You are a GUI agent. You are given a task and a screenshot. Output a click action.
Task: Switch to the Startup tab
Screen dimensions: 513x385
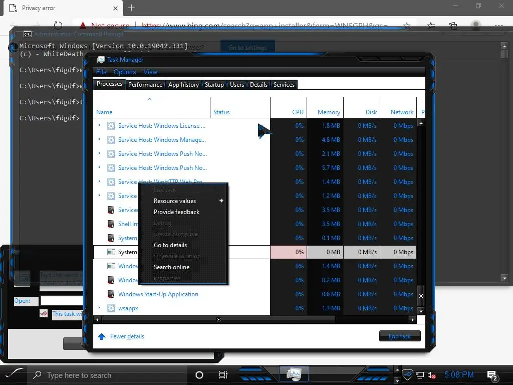point(214,85)
